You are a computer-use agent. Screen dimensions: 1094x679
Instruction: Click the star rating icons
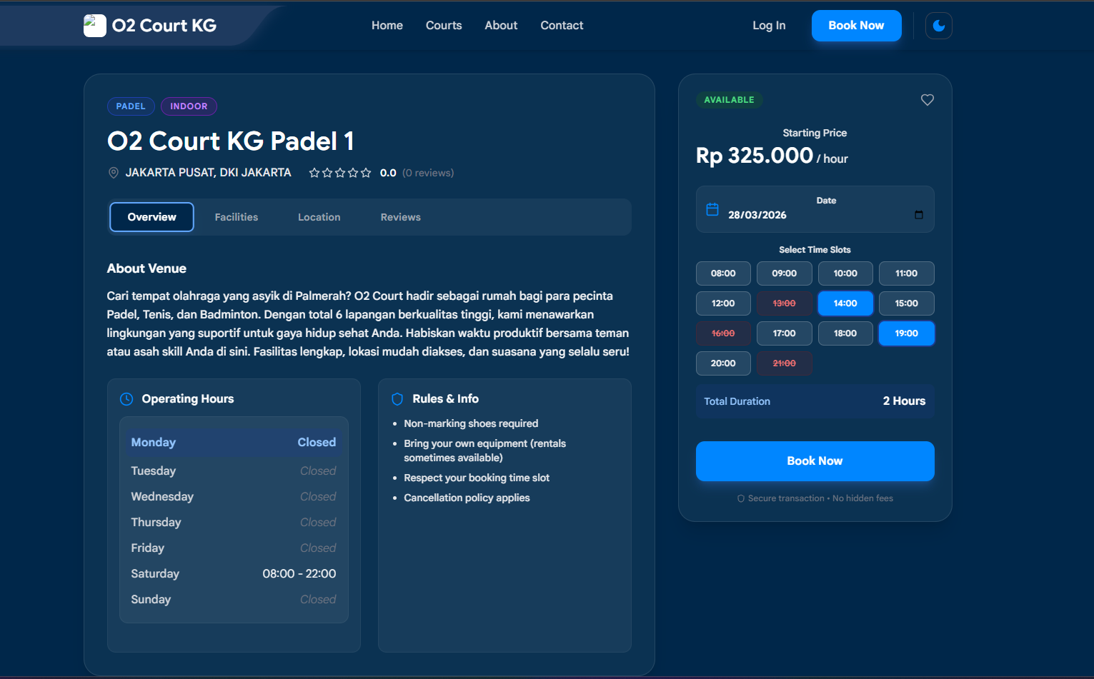pos(339,173)
